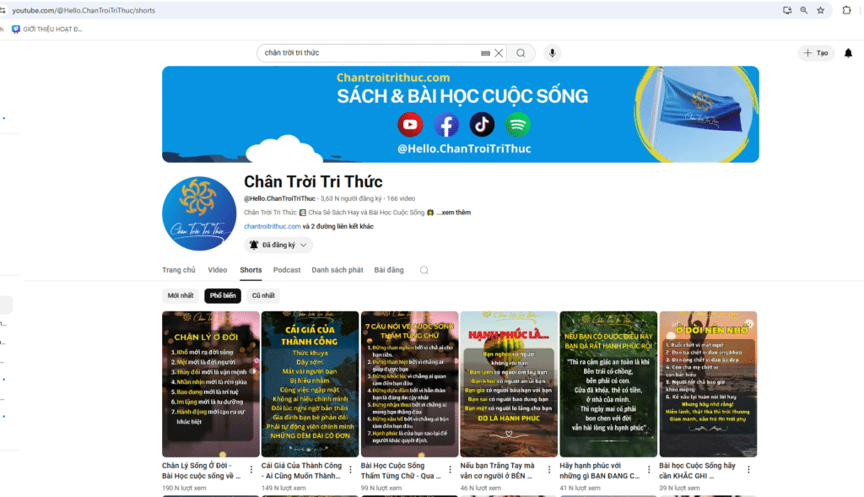The width and height of the screenshot is (864, 497).
Task: Click the Facebook icon in channel banner
Action: 445,125
